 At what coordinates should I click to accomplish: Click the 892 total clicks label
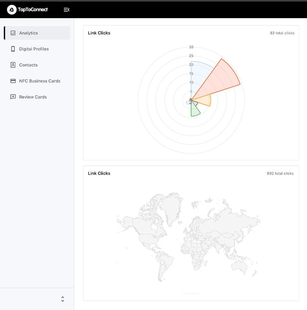(x=280, y=173)
